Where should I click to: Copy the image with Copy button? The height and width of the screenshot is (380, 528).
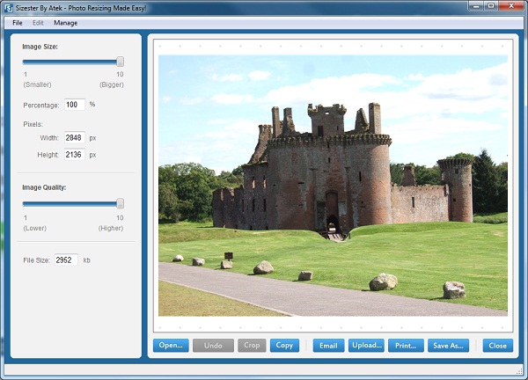pos(284,346)
